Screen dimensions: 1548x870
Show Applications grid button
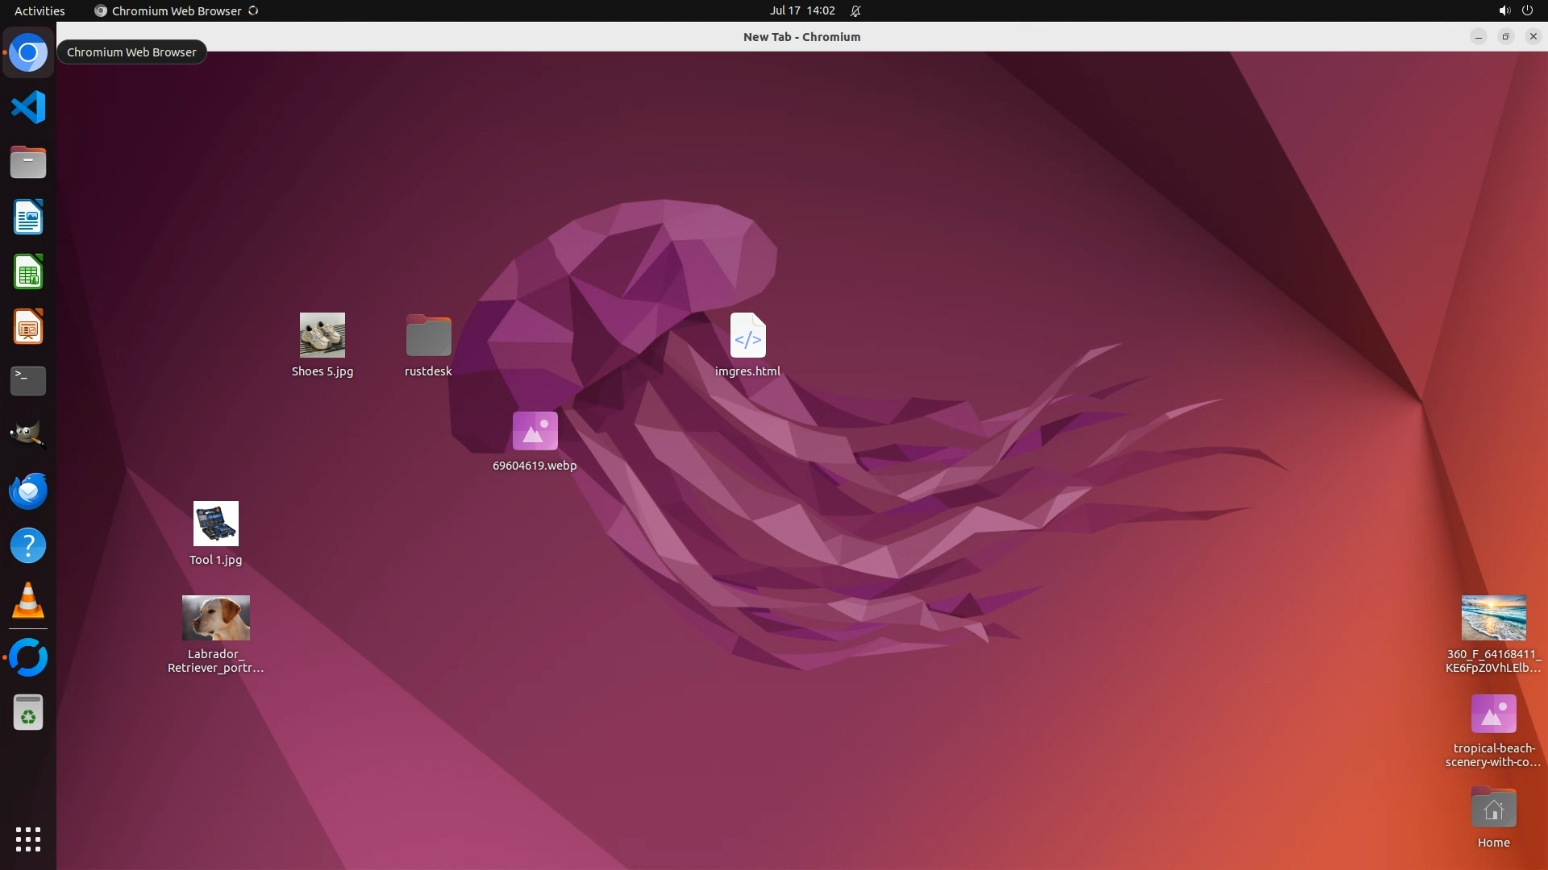click(28, 839)
